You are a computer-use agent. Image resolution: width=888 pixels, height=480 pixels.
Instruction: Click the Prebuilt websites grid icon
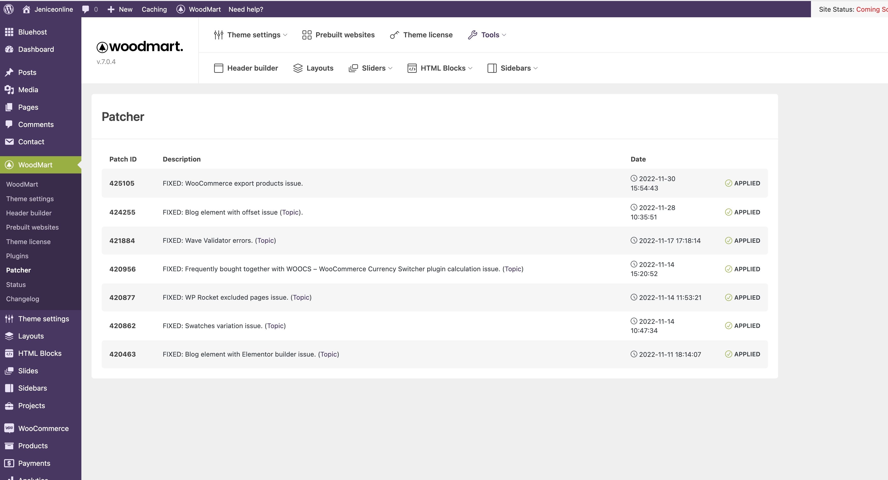point(306,35)
